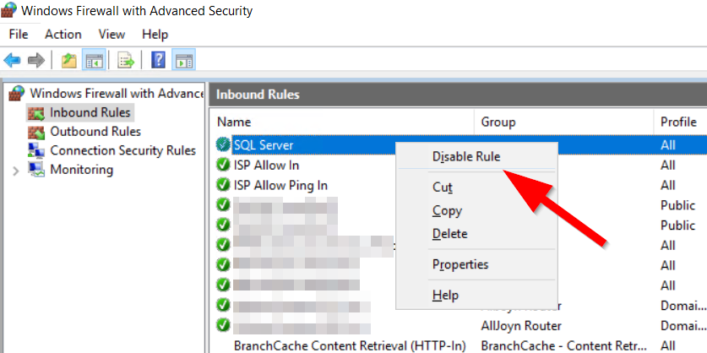This screenshot has width=707, height=353.
Task: Expand the Monitoring tree node arrow
Action: tap(16, 171)
